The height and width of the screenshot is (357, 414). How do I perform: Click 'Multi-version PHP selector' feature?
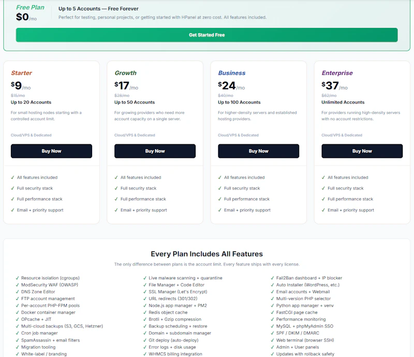pyautogui.click(x=303, y=299)
